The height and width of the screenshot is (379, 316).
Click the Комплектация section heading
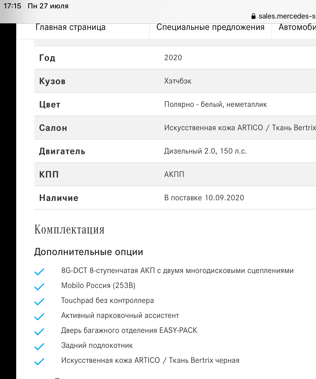[x=69, y=230]
